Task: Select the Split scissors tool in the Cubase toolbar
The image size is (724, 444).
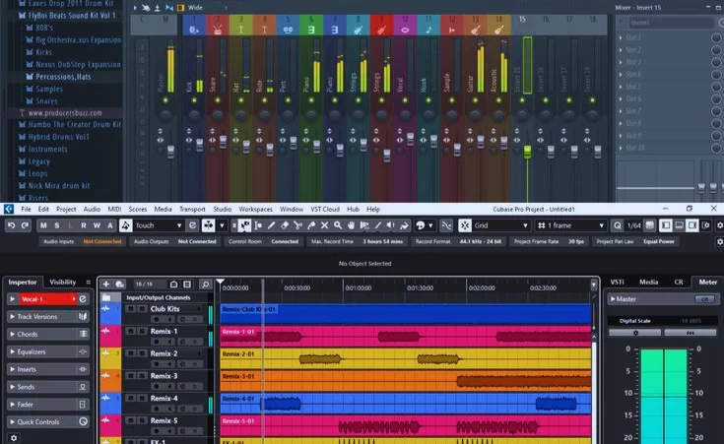Action: coord(297,225)
